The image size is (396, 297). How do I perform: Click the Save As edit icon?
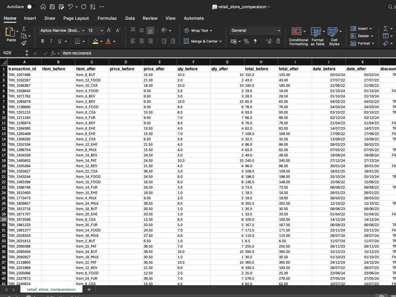click(61, 7)
